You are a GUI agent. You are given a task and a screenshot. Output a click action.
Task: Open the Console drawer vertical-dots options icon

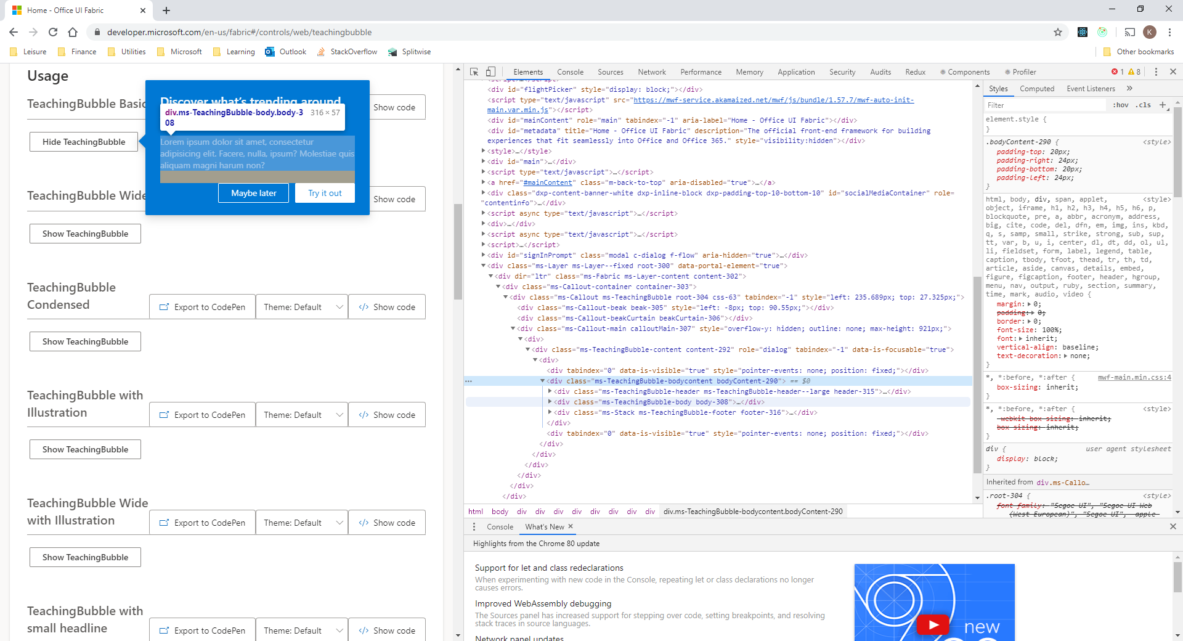474,526
